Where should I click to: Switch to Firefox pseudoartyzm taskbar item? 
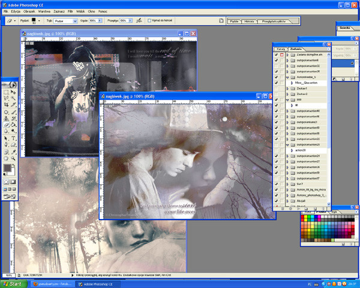click(x=53, y=284)
